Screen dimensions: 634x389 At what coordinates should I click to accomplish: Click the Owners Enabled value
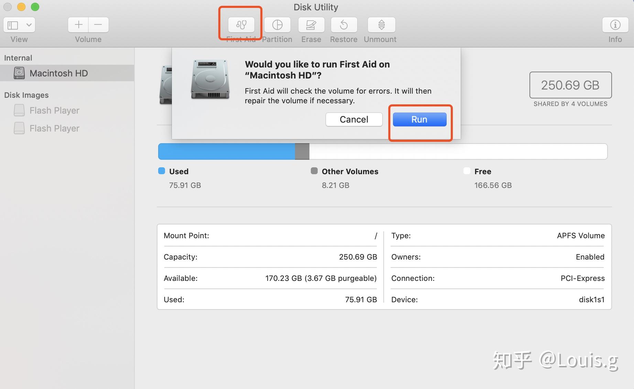pos(590,257)
